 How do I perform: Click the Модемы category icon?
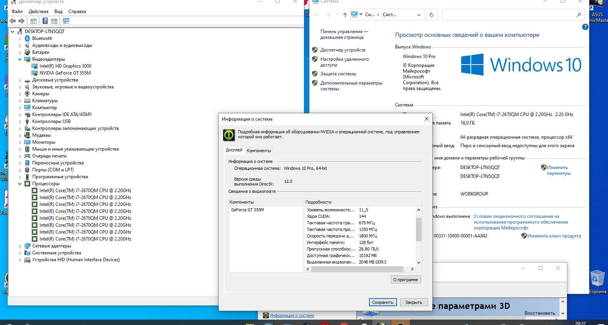pos(27,135)
